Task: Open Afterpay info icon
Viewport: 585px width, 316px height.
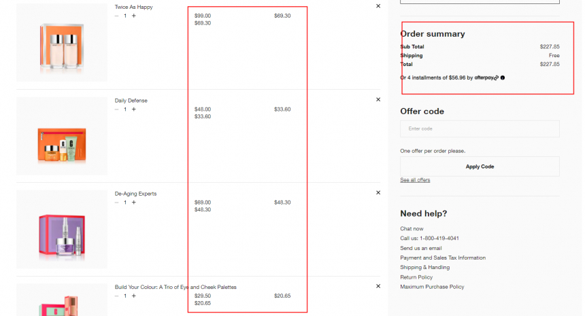Action: tap(503, 78)
